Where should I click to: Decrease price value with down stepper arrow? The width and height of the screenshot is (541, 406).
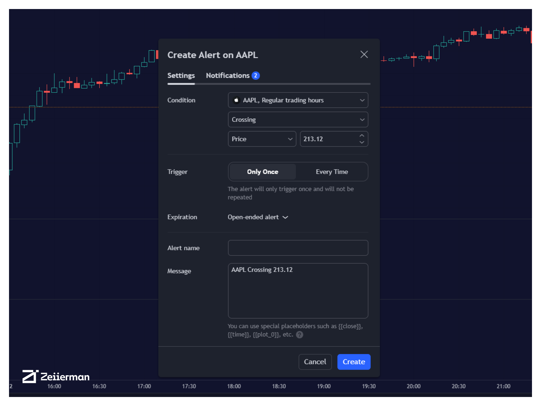362,142
